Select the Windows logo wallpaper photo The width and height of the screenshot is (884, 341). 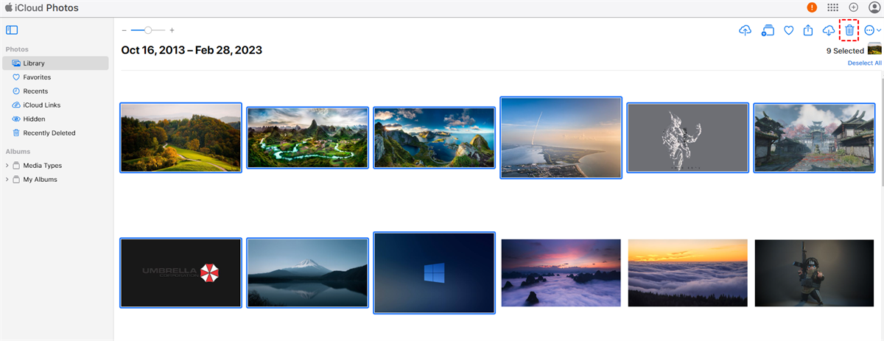point(435,273)
